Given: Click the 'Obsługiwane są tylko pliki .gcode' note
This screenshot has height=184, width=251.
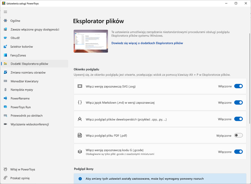Looking at the screenshot, I should pos(120,154).
